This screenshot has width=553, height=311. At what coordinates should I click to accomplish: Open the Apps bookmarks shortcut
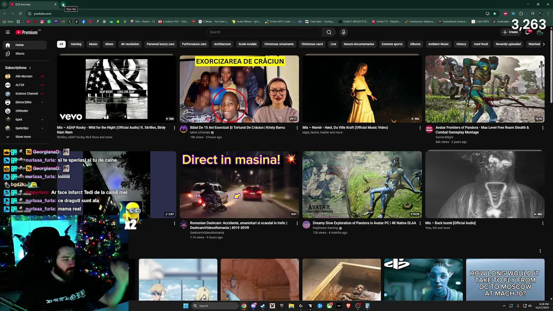[8, 21]
